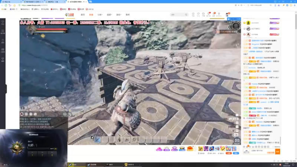The height and width of the screenshot is (167, 297).
Task: Expand the badge list arrow beside the red envelope
Action: [195, 149]
